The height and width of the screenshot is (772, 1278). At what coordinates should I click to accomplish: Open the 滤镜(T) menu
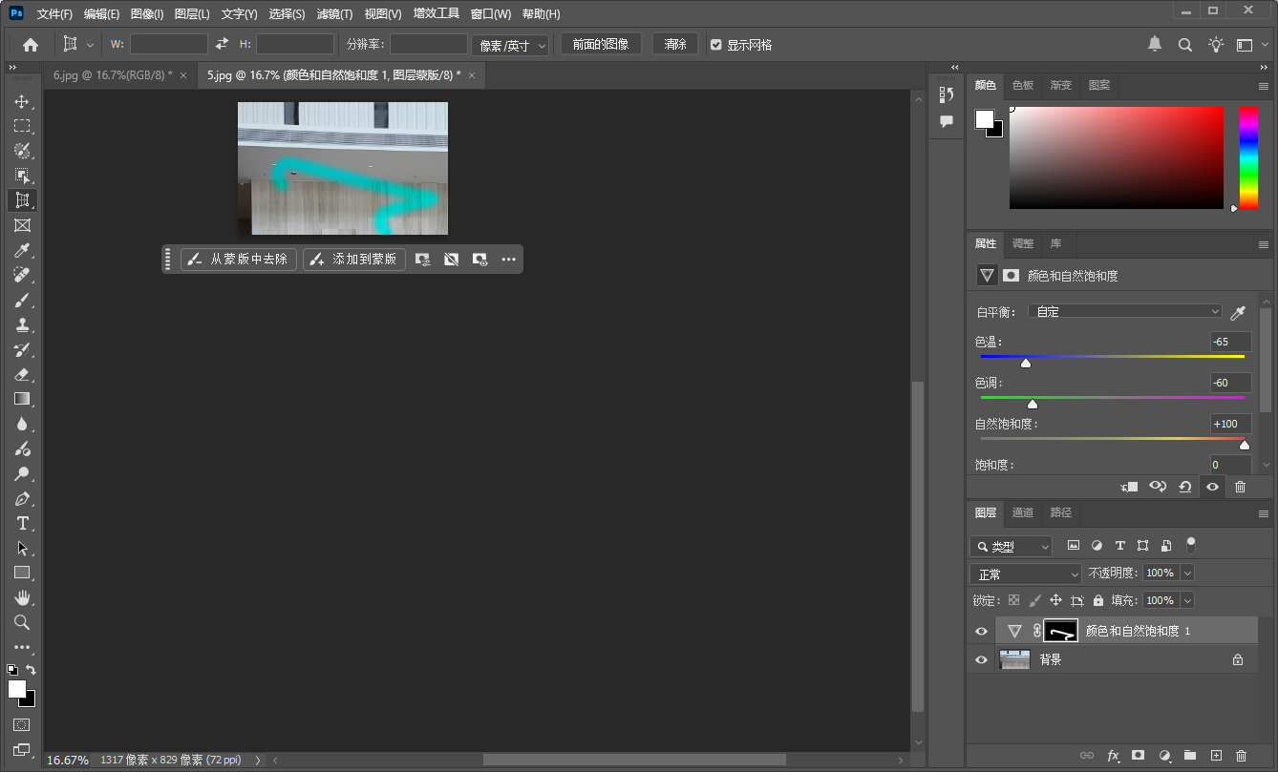(x=334, y=14)
